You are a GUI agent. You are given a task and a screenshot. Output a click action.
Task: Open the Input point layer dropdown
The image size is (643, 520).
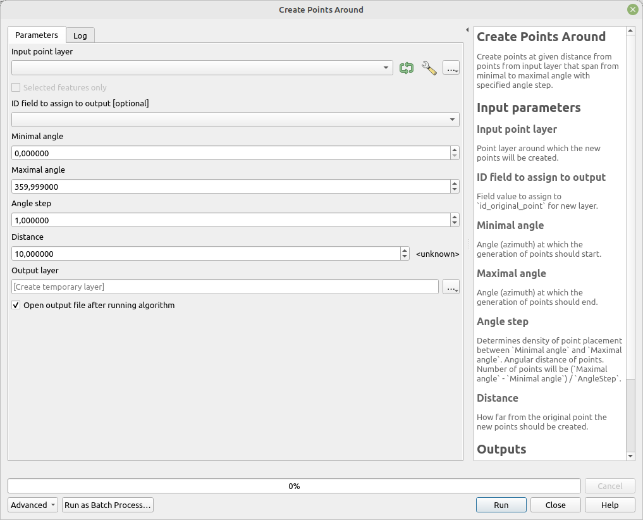click(387, 68)
